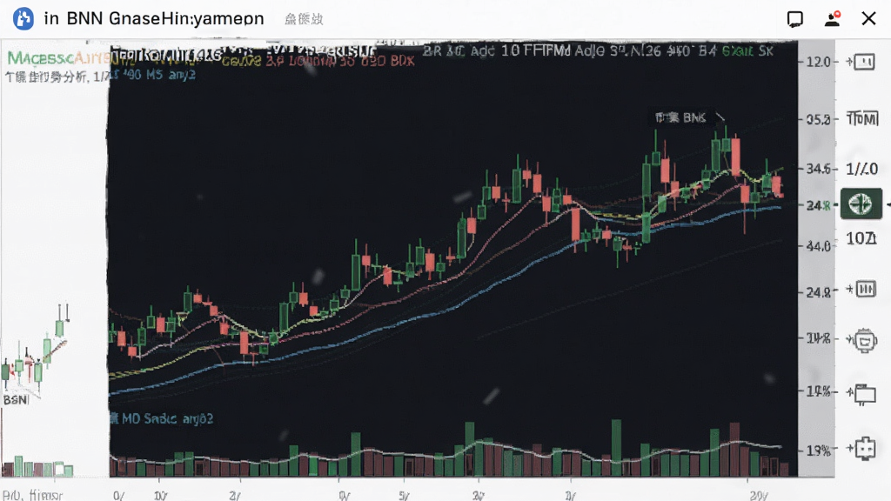
Task: Open the robot face icon in the right sidebar
Action: point(866,340)
